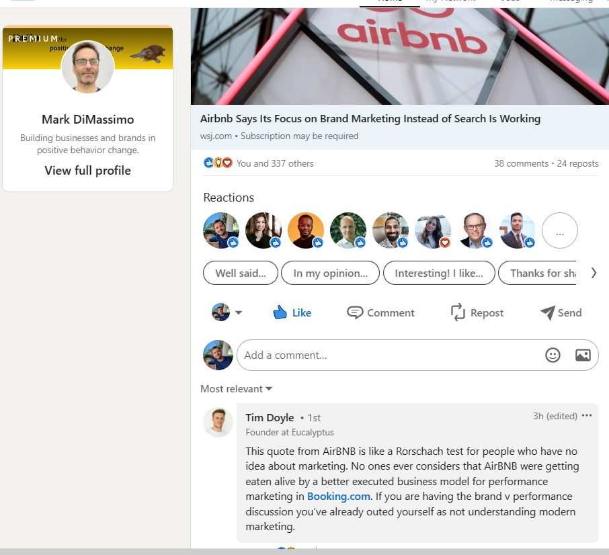Click the Add a comment input field
The width and height of the screenshot is (609, 555).
(x=376, y=355)
